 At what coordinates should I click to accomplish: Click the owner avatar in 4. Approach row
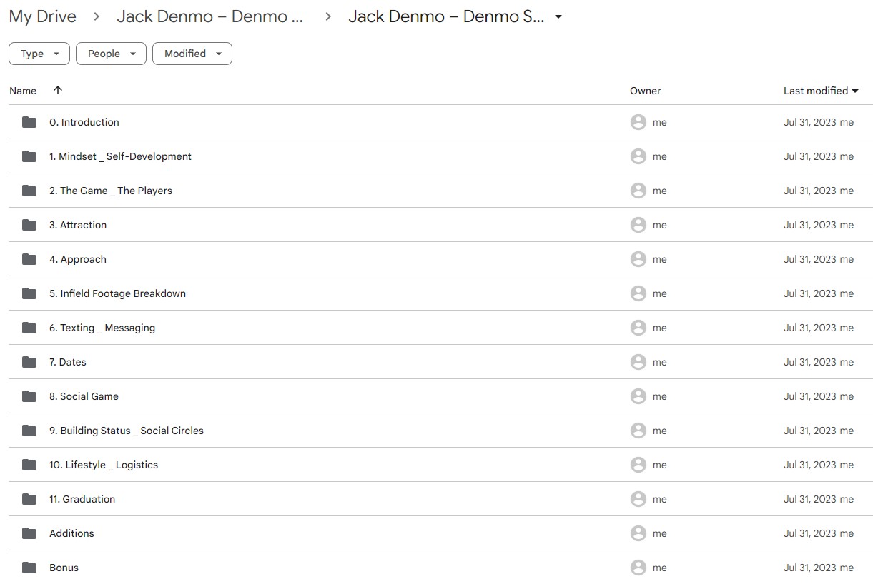(638, 259)
